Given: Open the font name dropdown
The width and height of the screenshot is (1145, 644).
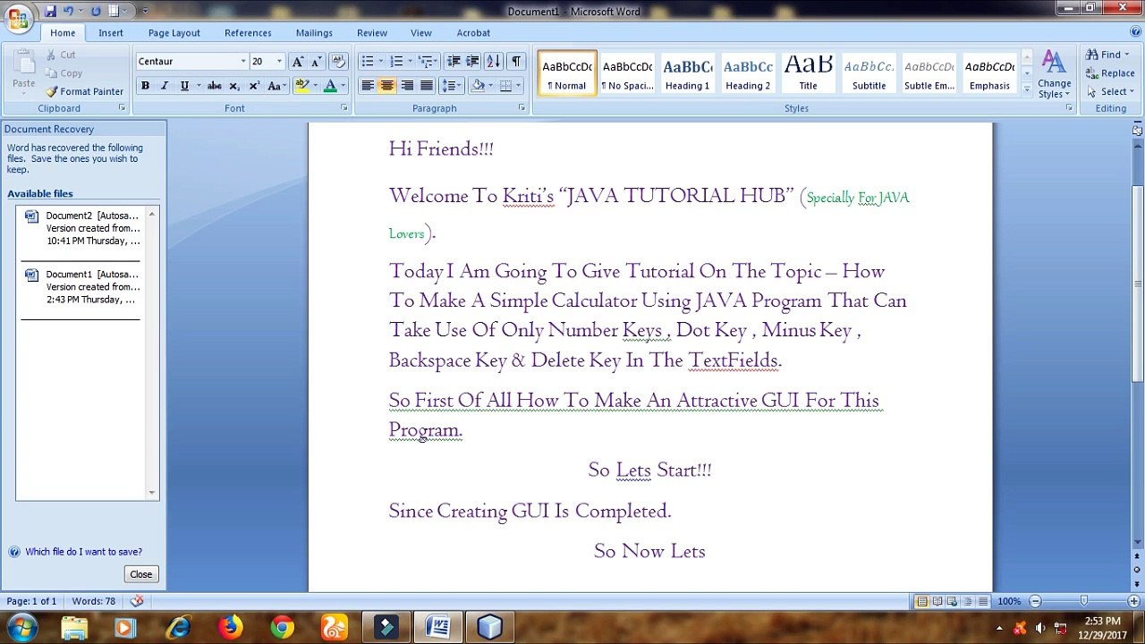Looking at the screenshot, I should pyautogui.click(x=243, y=62).
